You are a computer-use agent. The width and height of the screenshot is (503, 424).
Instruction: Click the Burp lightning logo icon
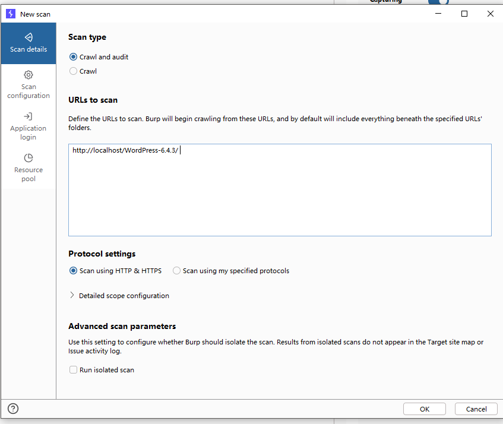click(11, 14)
